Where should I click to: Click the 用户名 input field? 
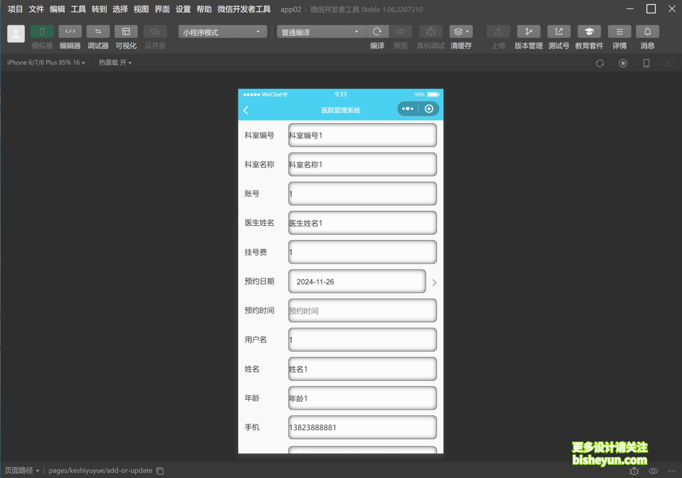tap(362, 340)
